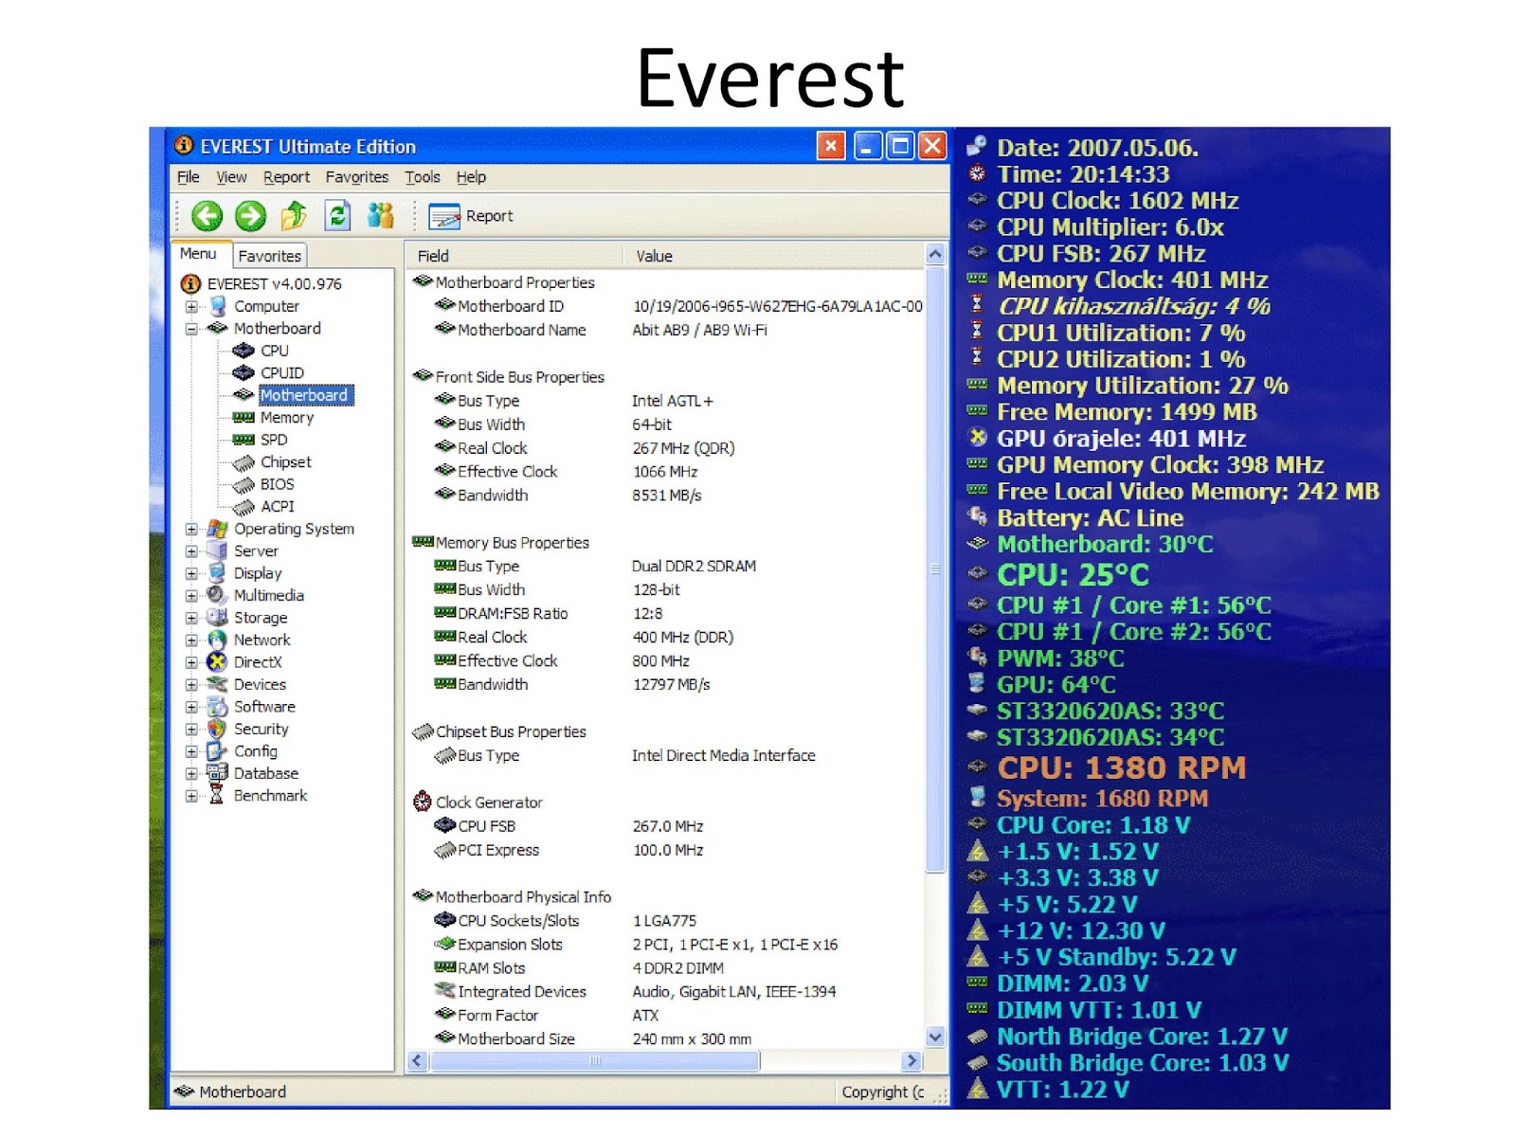Expand the Computer tree node
This screenshot has width=1516, height=1137.
pos(191,307)
